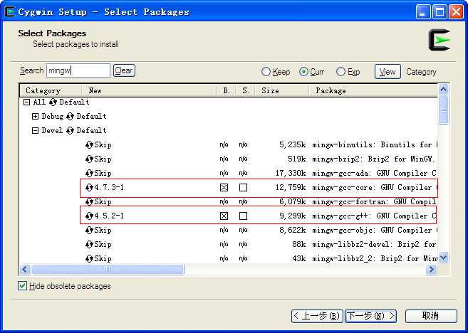Click Category column header

point(51,90)
